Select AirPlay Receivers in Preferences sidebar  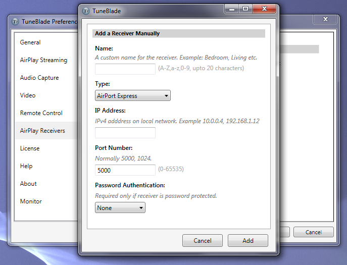click(46, 131)
